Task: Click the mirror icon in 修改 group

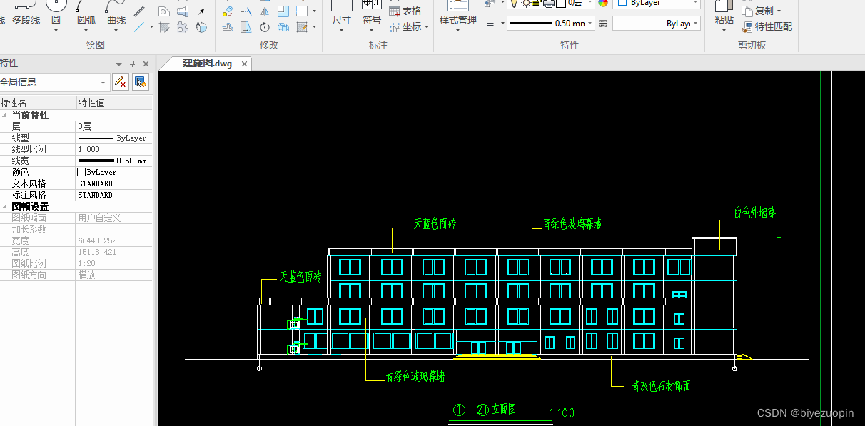Action: 265,11
